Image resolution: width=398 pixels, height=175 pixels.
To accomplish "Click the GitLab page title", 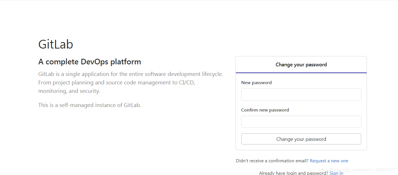I will [56, 44].
